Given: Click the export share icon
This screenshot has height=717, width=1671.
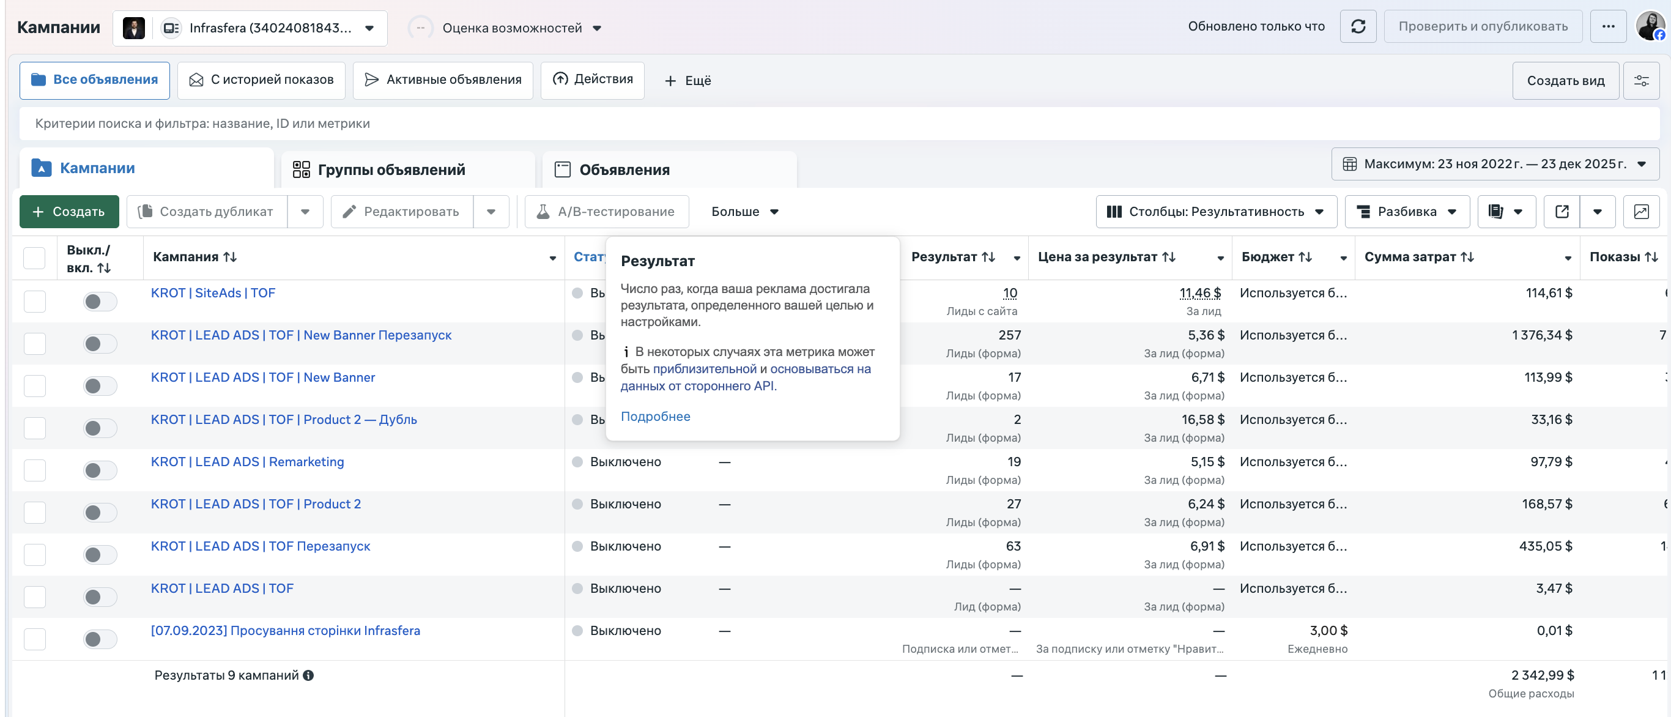Looking at the screenshot, I should click(x=1562, y=212).
